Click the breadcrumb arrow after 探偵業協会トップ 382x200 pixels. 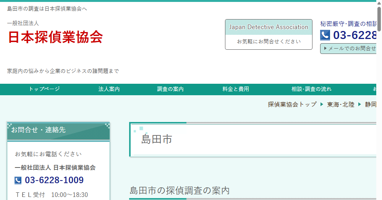(x=322, y=104)
